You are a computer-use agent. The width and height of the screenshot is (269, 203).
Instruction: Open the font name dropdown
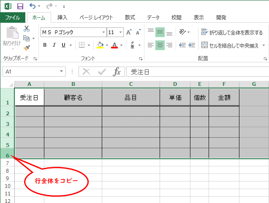(103, 32)
